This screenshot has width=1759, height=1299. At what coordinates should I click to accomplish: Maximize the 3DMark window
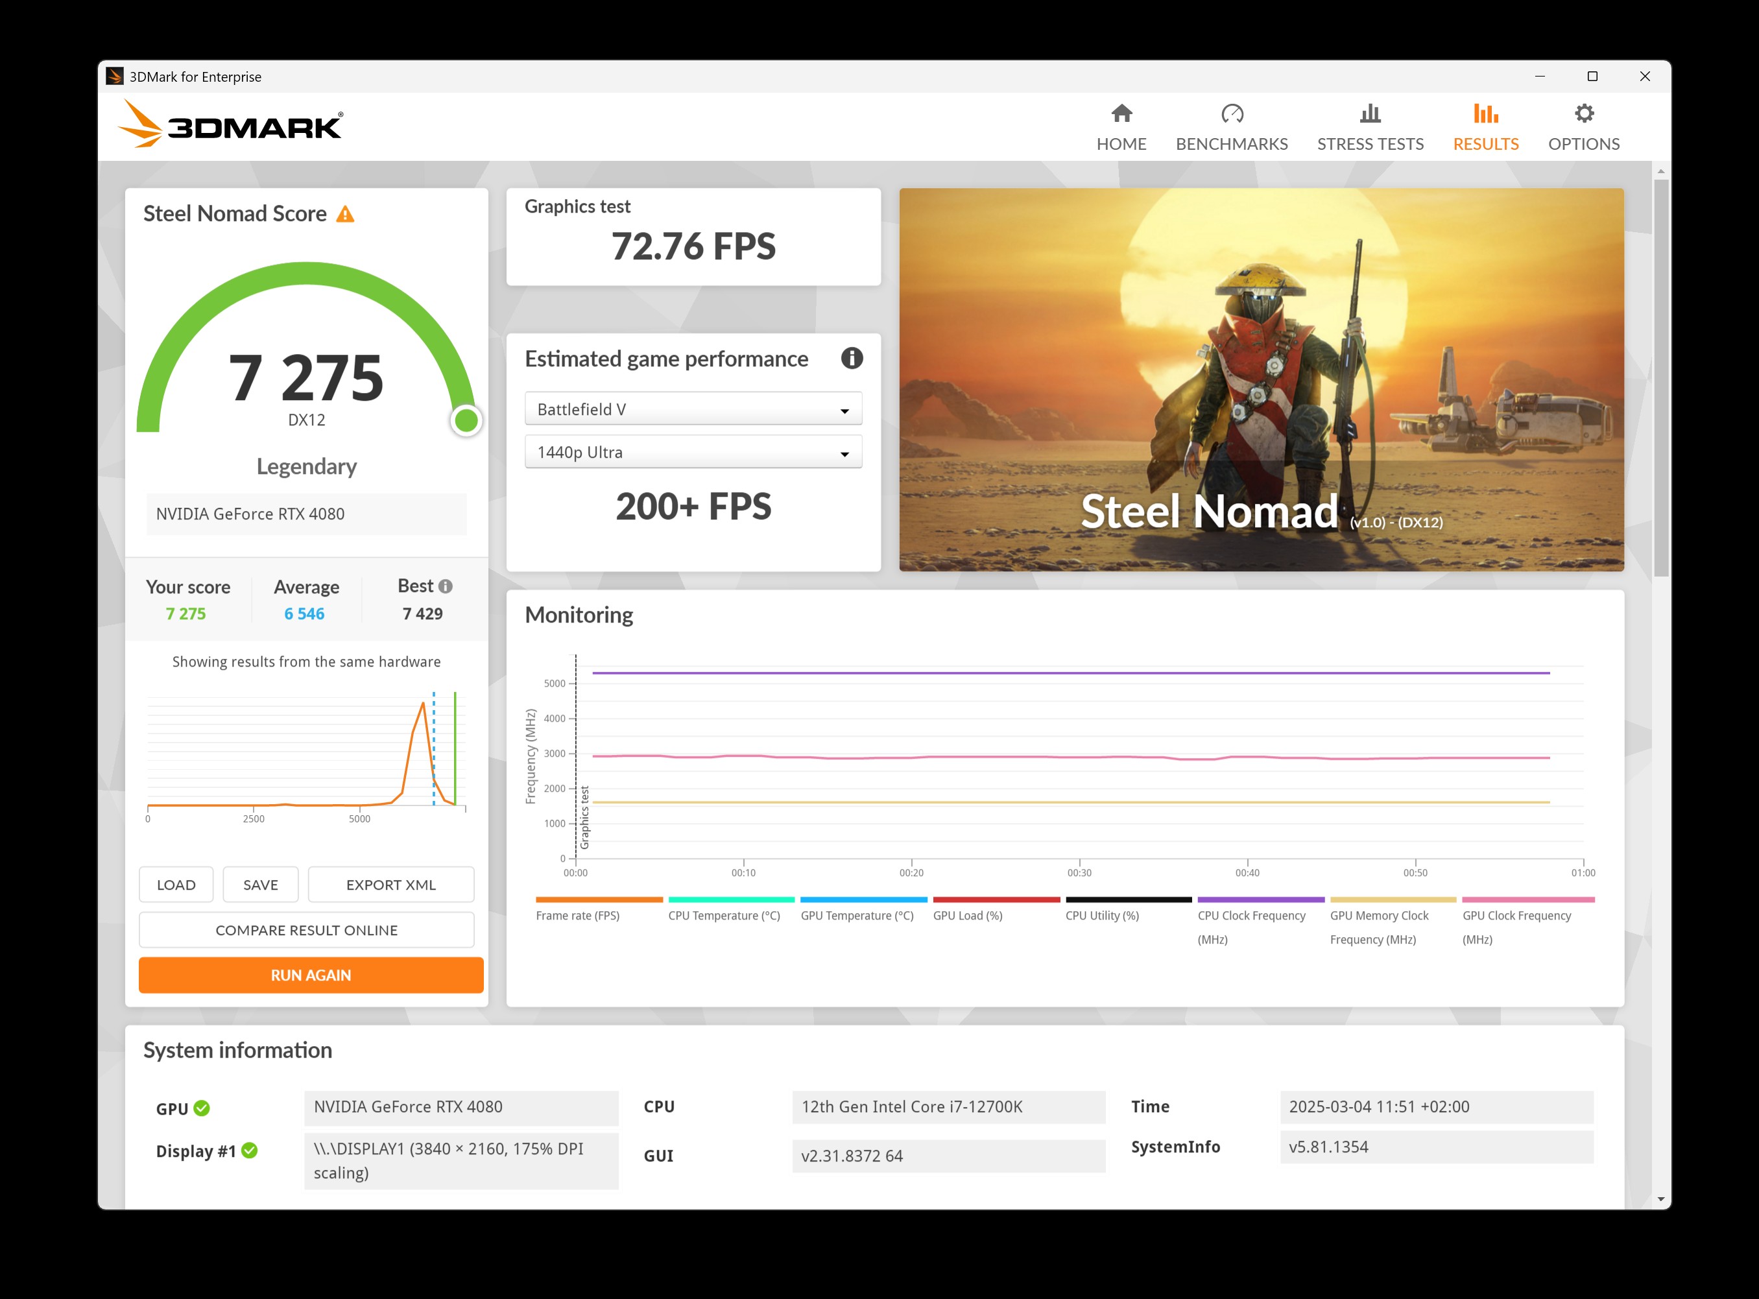(1592, 77)
